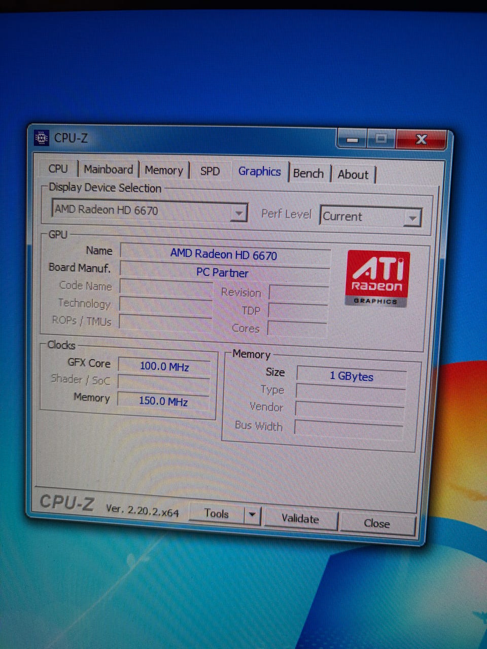The height and width of the screenshot is (649, 487).
Task: Click the Validate button
Action: (300, 519)
